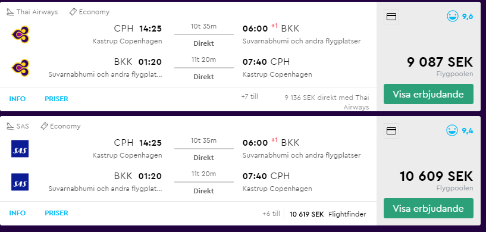Click the Thai Airways logo on return flight
Viewport: 486px width, 232px height.
[20, 68]
